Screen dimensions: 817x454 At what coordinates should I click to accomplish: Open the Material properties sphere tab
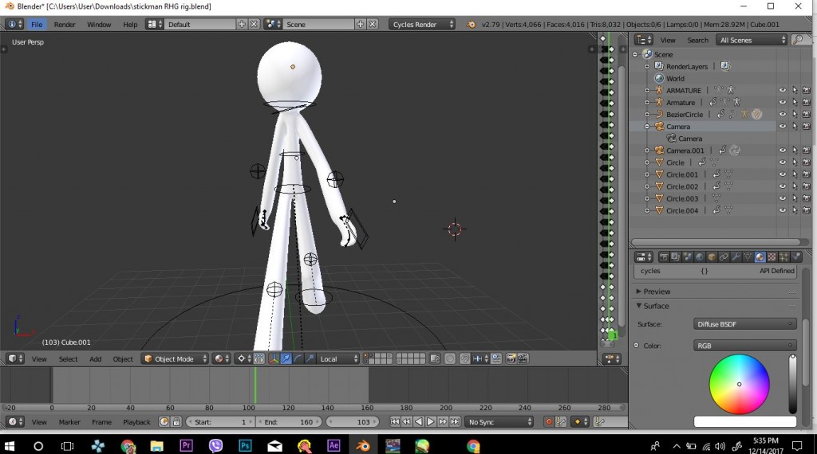tap(760, 257)
